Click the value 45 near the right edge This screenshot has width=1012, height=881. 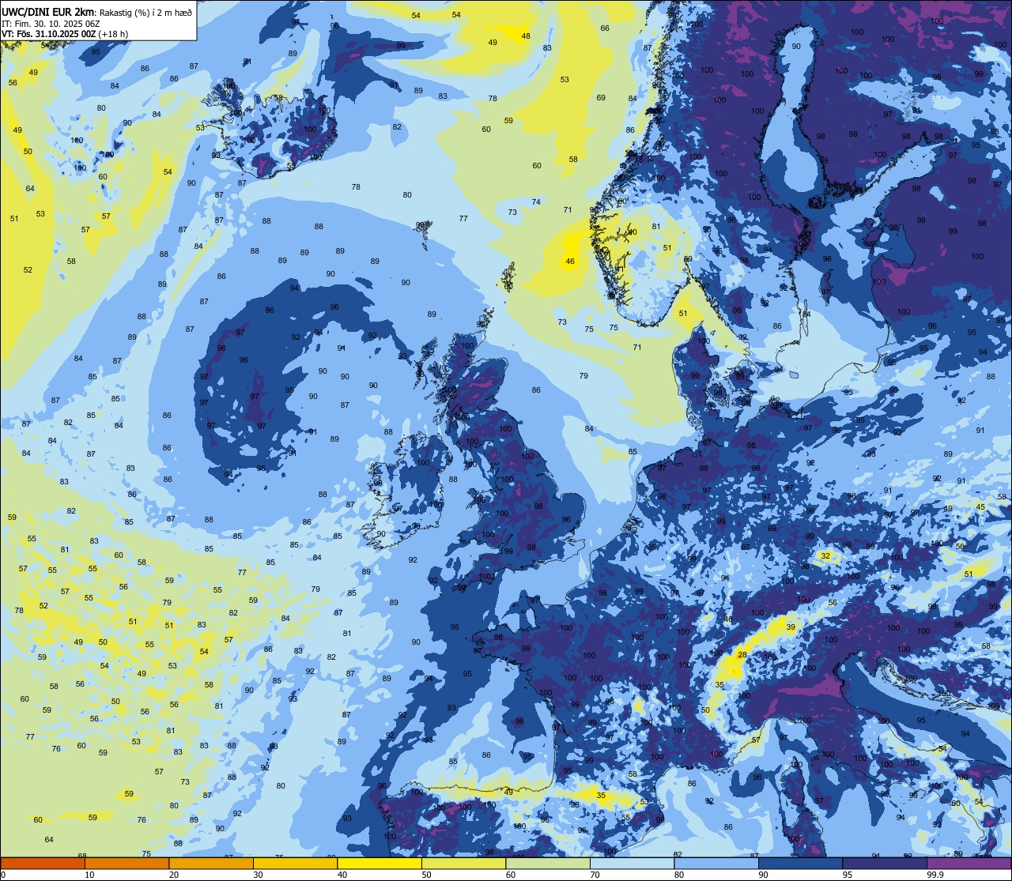981,507
